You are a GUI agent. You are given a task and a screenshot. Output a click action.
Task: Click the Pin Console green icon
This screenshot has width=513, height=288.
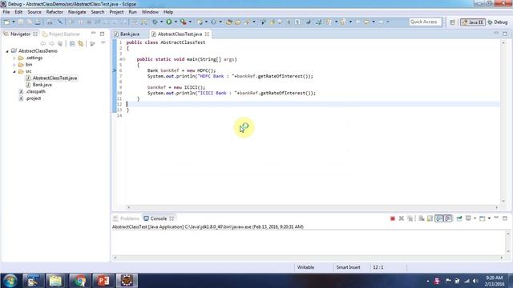[459, 218]
